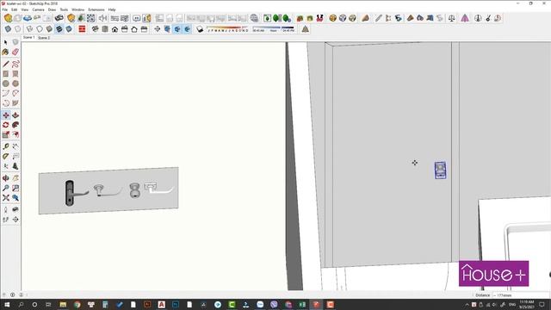Choose the Rotated Rectangle tool
Viewport: 551px width, 310px height.
[15, 74]
